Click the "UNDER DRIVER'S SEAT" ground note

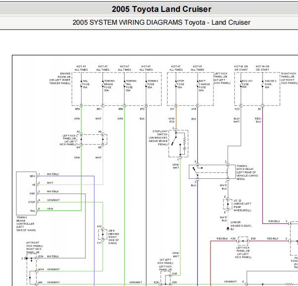[241, 224]
